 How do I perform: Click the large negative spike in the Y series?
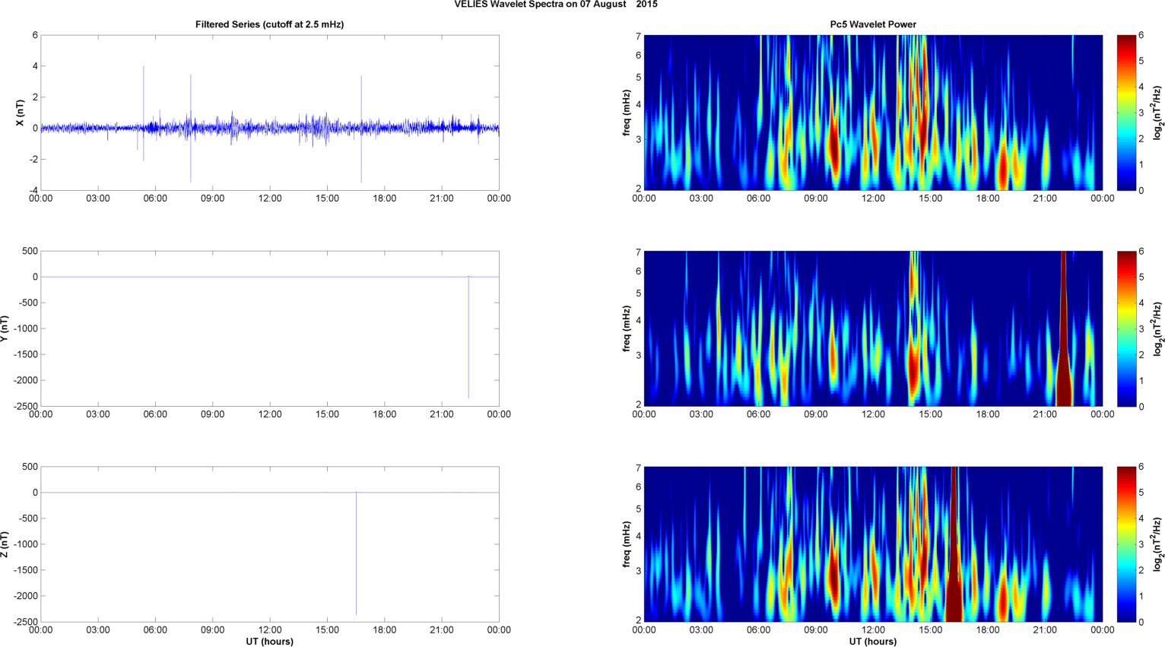[468, 338]
